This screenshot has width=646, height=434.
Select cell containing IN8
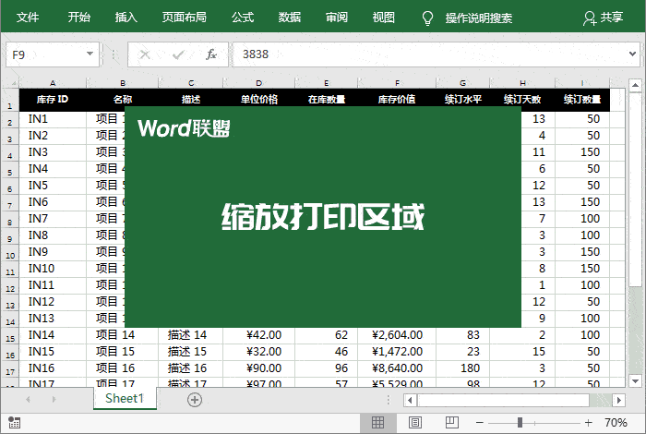pos(53,235)
